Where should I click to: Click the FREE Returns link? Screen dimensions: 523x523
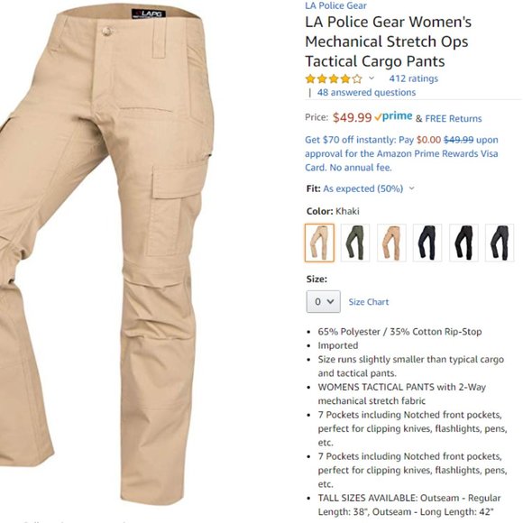pyautogui.click(x=454, y=118)
